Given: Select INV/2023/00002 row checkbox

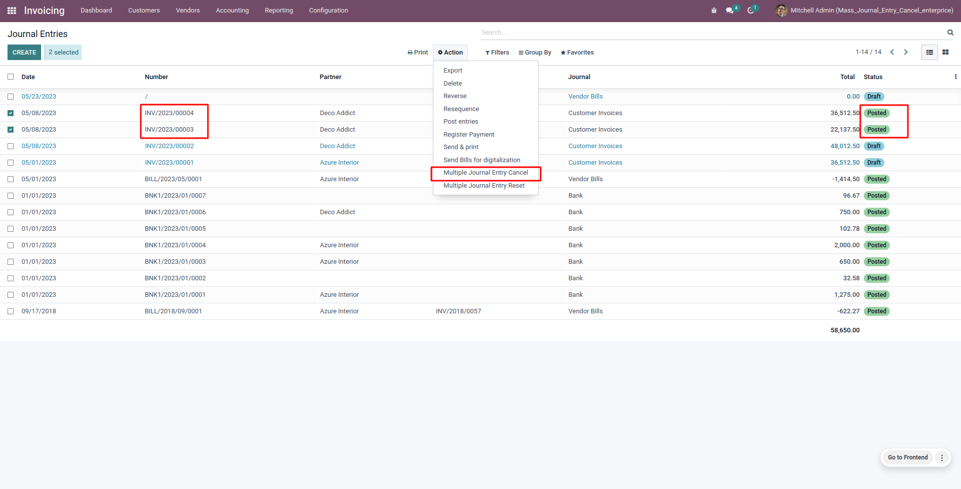Looking at the screenshot, I should pyautogui.click(x=11, y=146).
